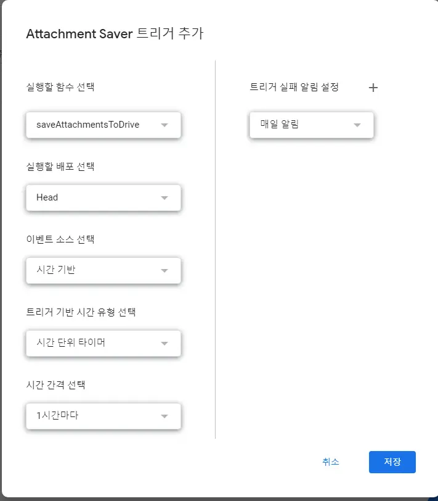Image resolution: width=438 pixels, height=501 pixels.
Task: Click the arrow in the Head dropdown
Action: 164,198
